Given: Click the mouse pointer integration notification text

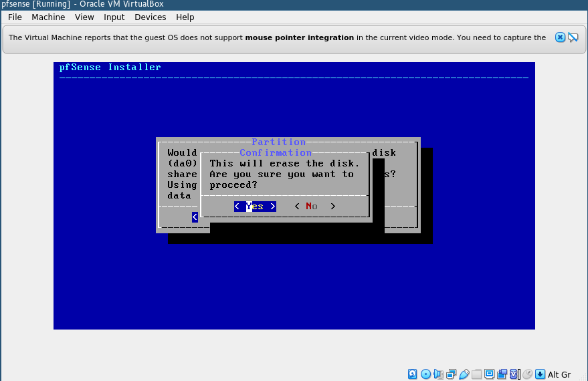Looking at the screenshot, I should coord(277,37).
